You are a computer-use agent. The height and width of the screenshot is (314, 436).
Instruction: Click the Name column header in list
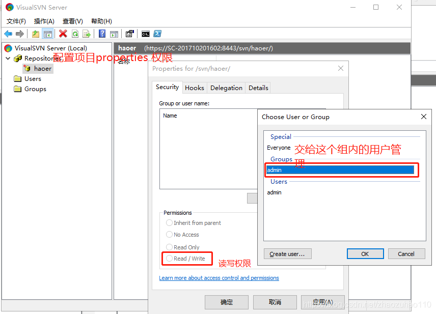pyautogui.click(x=170, y=116)
